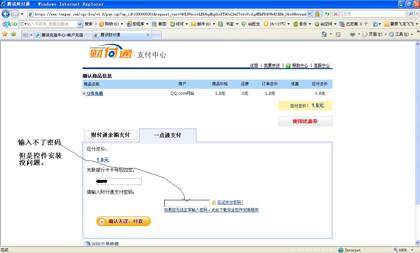Image resolution: width=420 pixels, height=253 pixels.
Task: Open a new blank browser tab
Action: pos(157,35)
